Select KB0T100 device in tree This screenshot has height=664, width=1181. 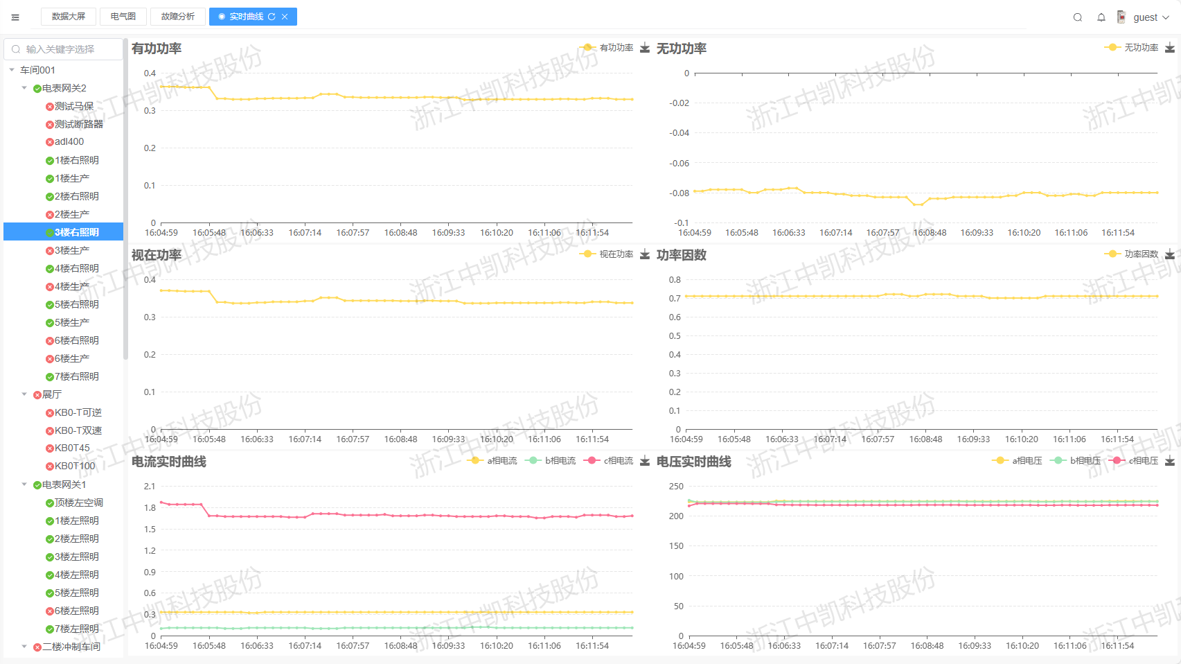click(75, 466)
